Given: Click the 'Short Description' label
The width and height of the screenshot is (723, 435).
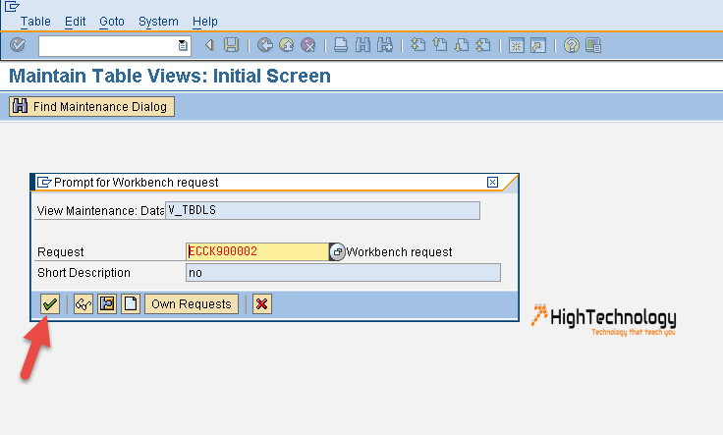Looking at the screenshot, I should pos(83,273).
